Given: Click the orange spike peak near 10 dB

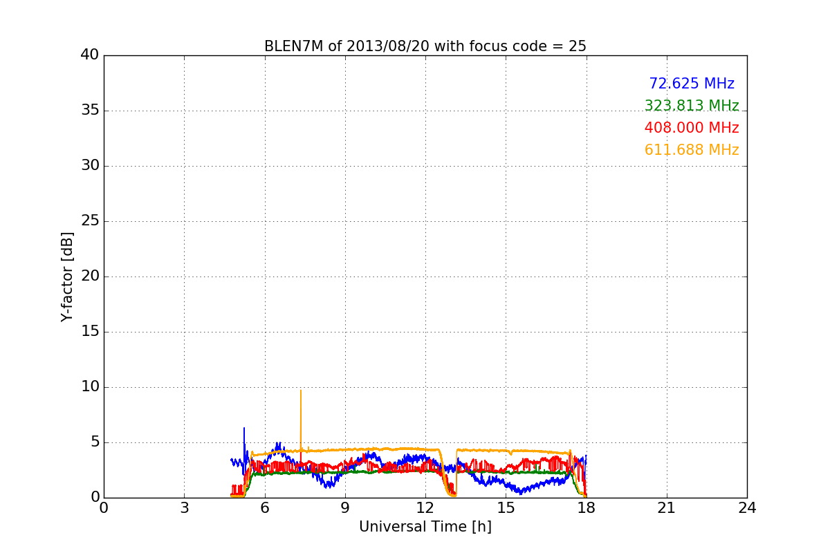Looking at the screenshot, I should pos(300,391).
